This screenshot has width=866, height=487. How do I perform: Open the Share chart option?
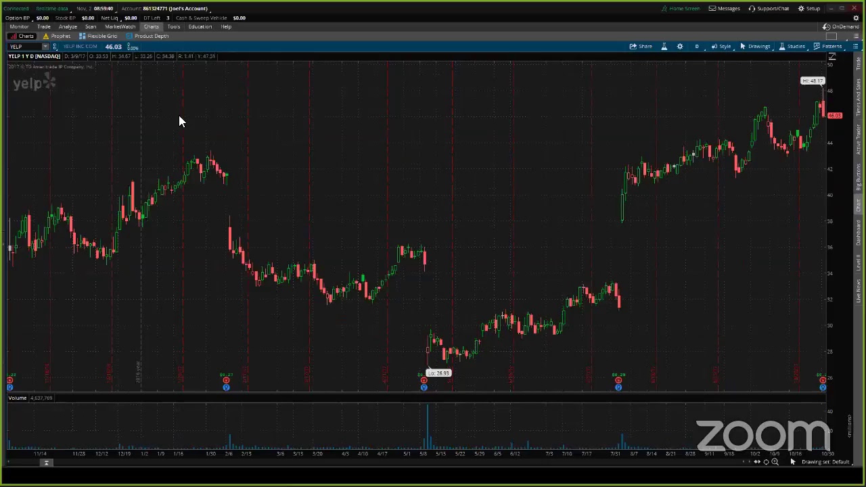tap(641, 47)
